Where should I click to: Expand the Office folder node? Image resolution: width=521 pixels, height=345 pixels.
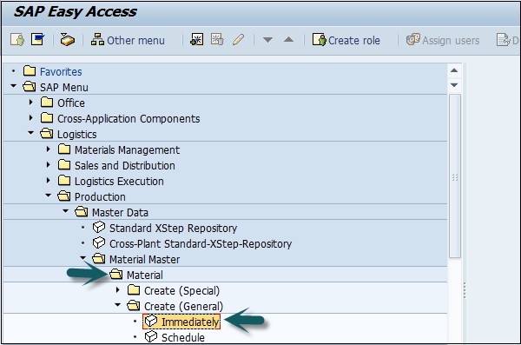(31, 103)
